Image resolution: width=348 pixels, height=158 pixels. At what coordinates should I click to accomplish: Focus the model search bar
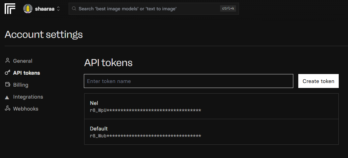click(146, 9)
